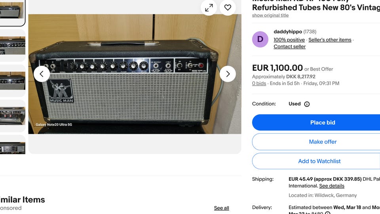Click the Place bid button
The image size is (380, 214).
coord(323,122)
